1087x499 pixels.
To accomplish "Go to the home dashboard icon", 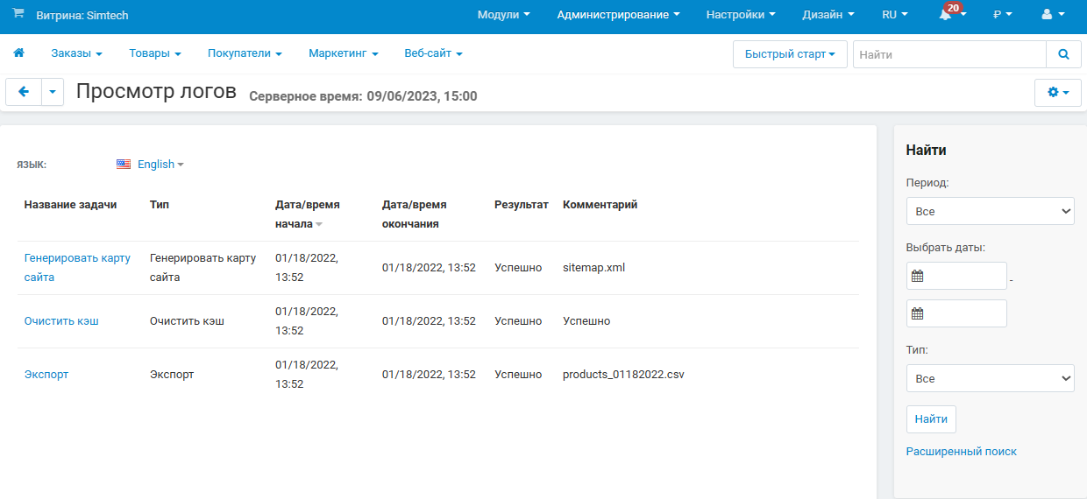I will click(x=18, y=53).
